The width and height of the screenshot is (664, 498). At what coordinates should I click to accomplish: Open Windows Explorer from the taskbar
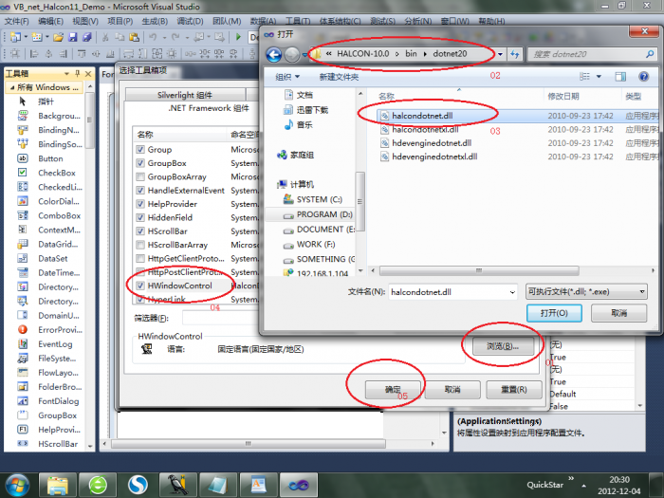(x=58, y=486)
